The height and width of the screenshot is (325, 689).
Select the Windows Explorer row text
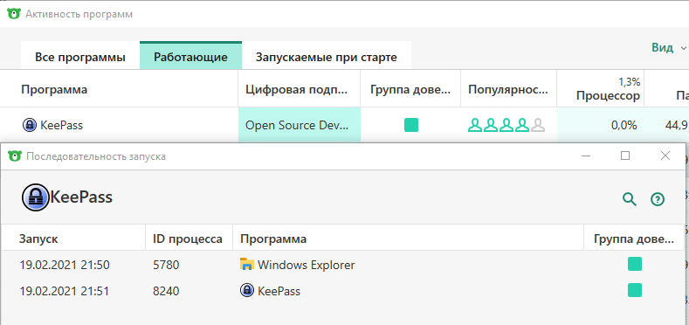(x=307, y=265)
